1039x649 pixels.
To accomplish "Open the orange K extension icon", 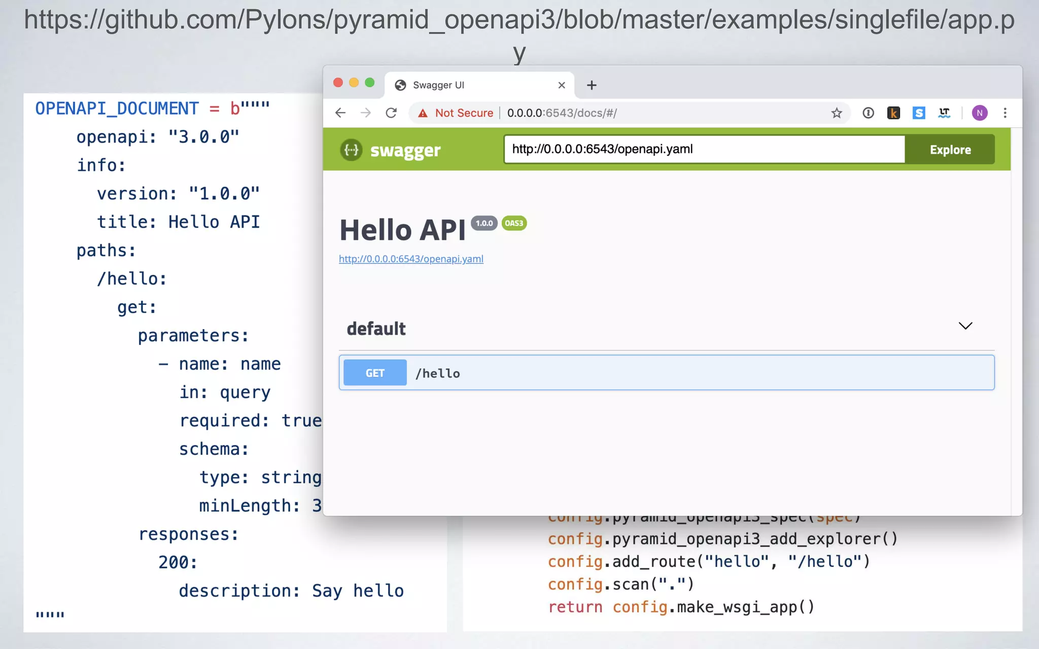I will (893, 113).
